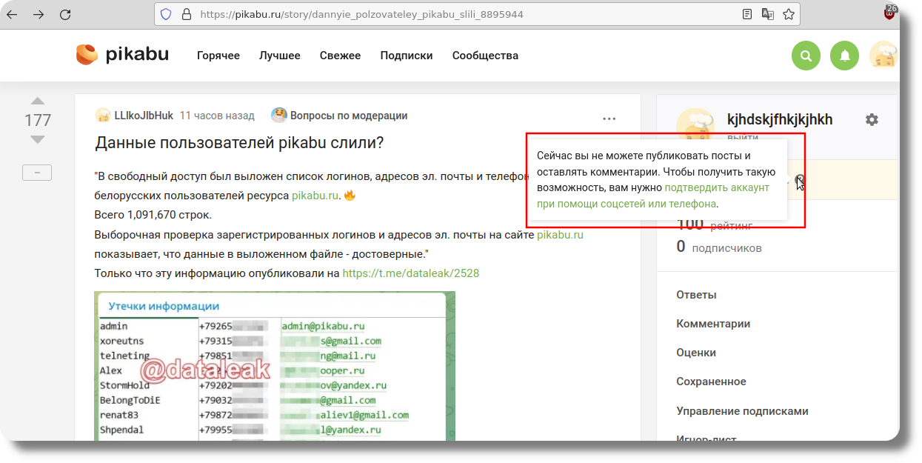Viewport: 922px width, 463px height.
Task: Open the post title Данные пользователей pikabu слили?
Action: click(x=239, y=143)
